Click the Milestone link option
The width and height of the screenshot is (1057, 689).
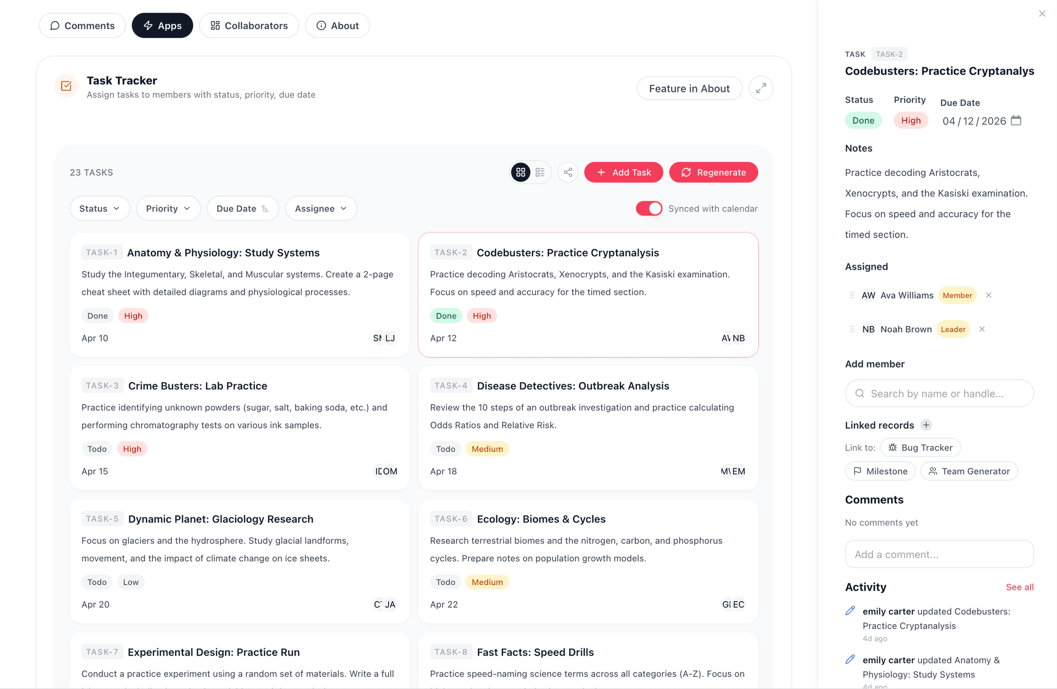coord(880,471)
